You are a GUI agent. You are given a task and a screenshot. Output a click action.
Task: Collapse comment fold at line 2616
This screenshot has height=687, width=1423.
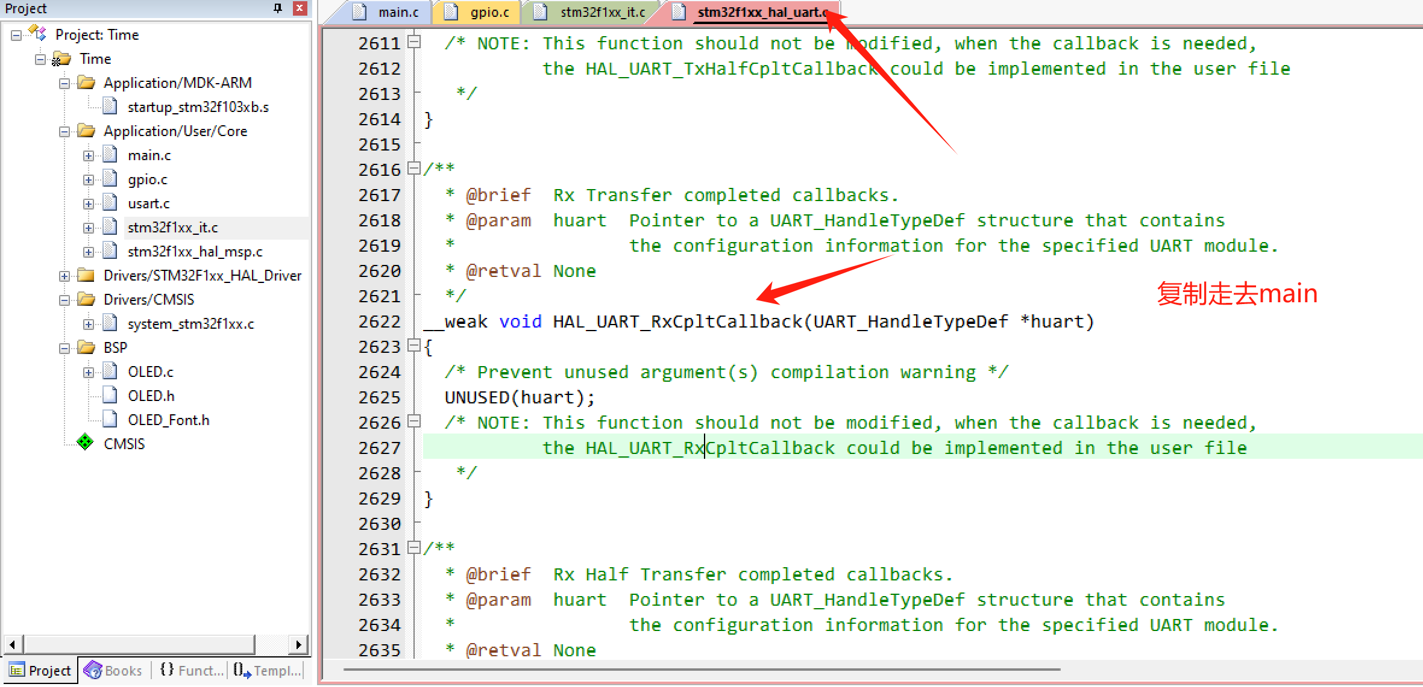click(x=413, y=169)
